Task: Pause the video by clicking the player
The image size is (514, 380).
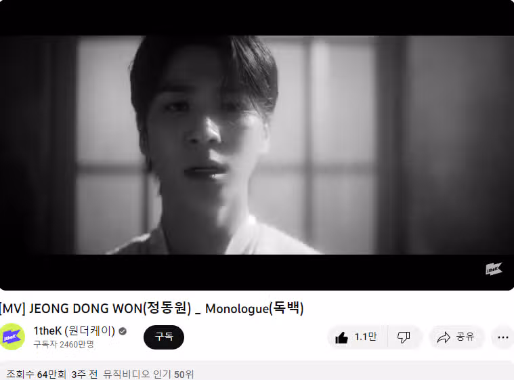Action: point(257,145)
